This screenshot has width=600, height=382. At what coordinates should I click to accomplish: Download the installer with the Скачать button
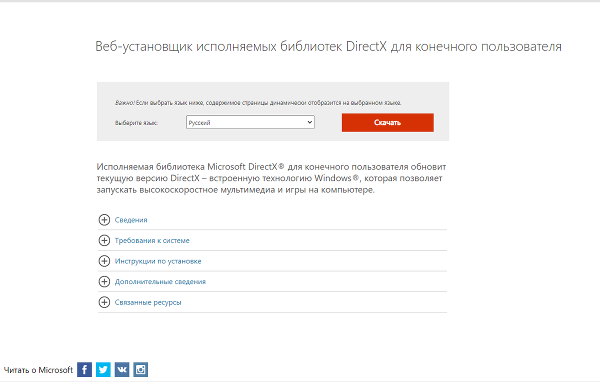click(387, 122)
